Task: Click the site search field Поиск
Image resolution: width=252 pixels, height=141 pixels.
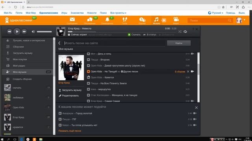Action: 208,20
